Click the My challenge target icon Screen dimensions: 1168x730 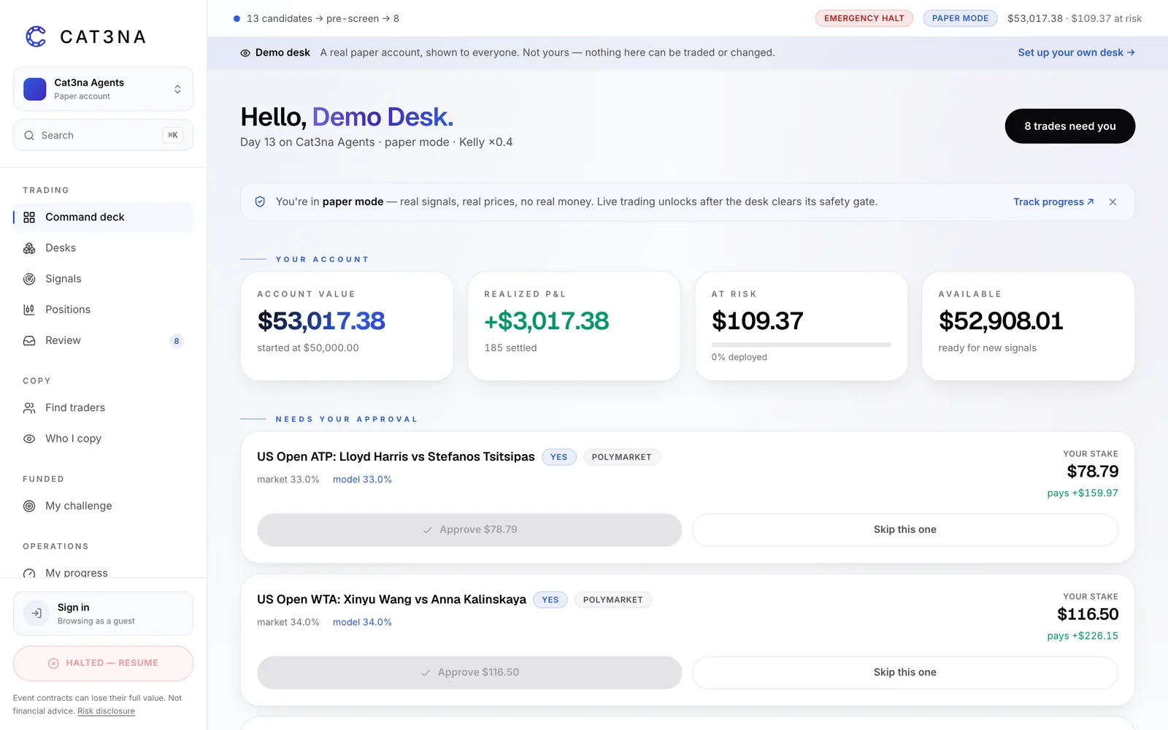coord(29,506)
